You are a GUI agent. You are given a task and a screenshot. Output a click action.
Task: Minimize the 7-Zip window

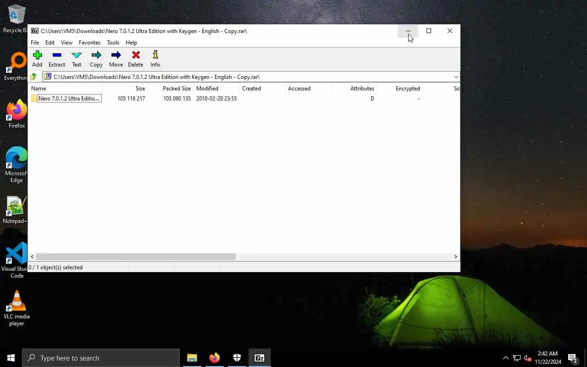(x=408, y=31)
